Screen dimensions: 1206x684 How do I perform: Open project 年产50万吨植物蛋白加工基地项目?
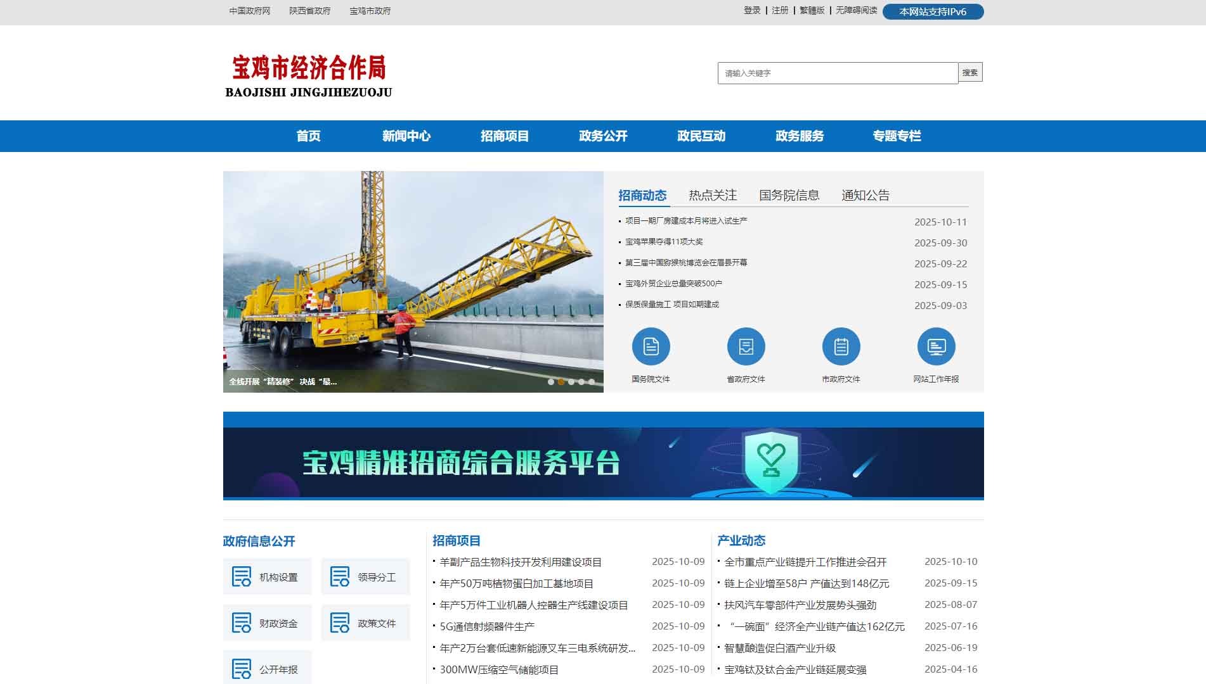click(x=516, y=584)
